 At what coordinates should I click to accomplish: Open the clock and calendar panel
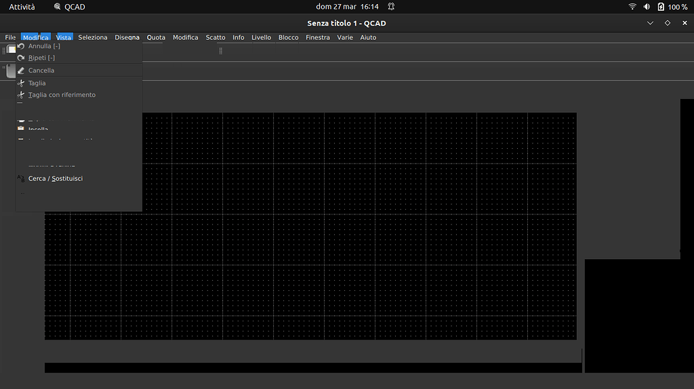coord(347,7)
